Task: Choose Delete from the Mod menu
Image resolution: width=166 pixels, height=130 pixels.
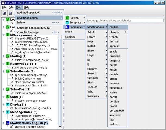Action: (39, 22)
